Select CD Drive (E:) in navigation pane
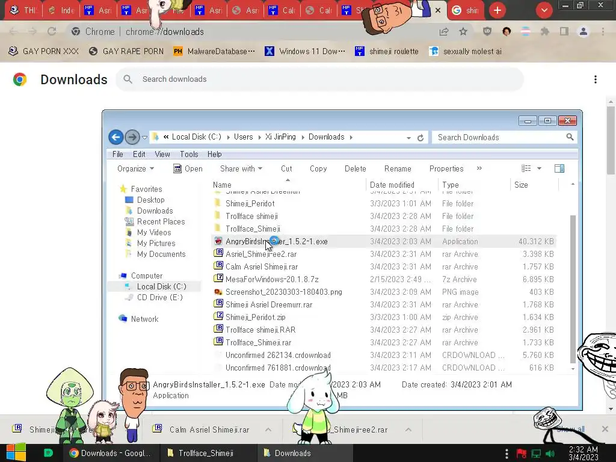 click(159, 297)
